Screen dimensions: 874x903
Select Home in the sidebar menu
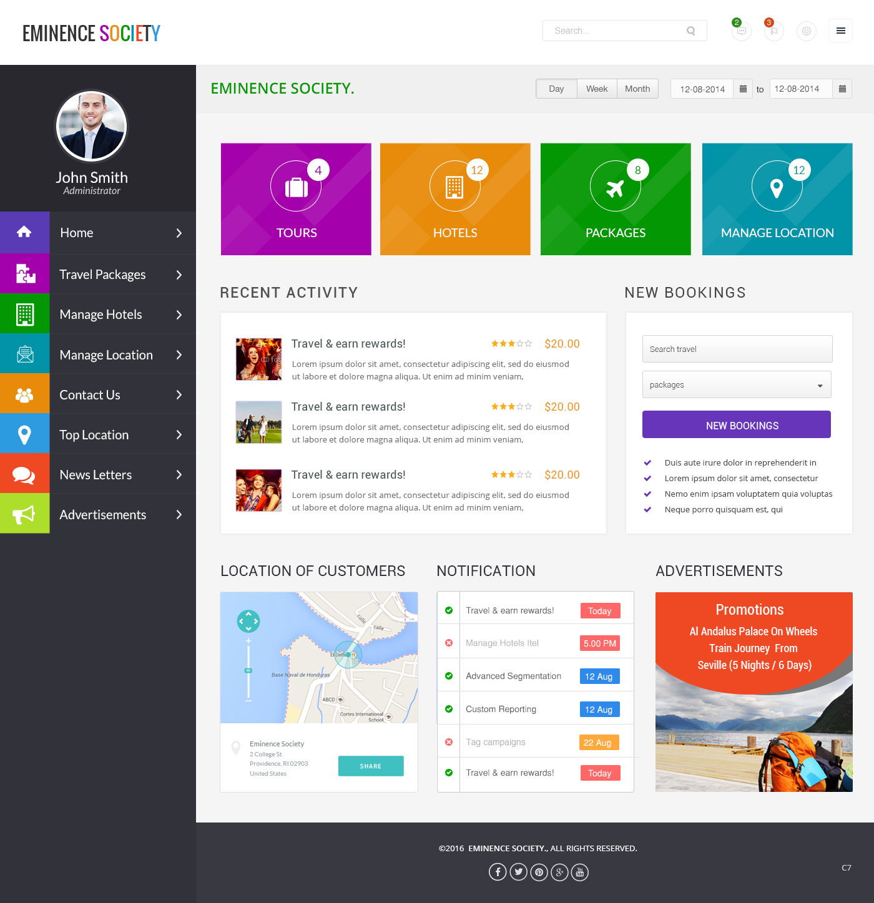click(x=98, y=232)
